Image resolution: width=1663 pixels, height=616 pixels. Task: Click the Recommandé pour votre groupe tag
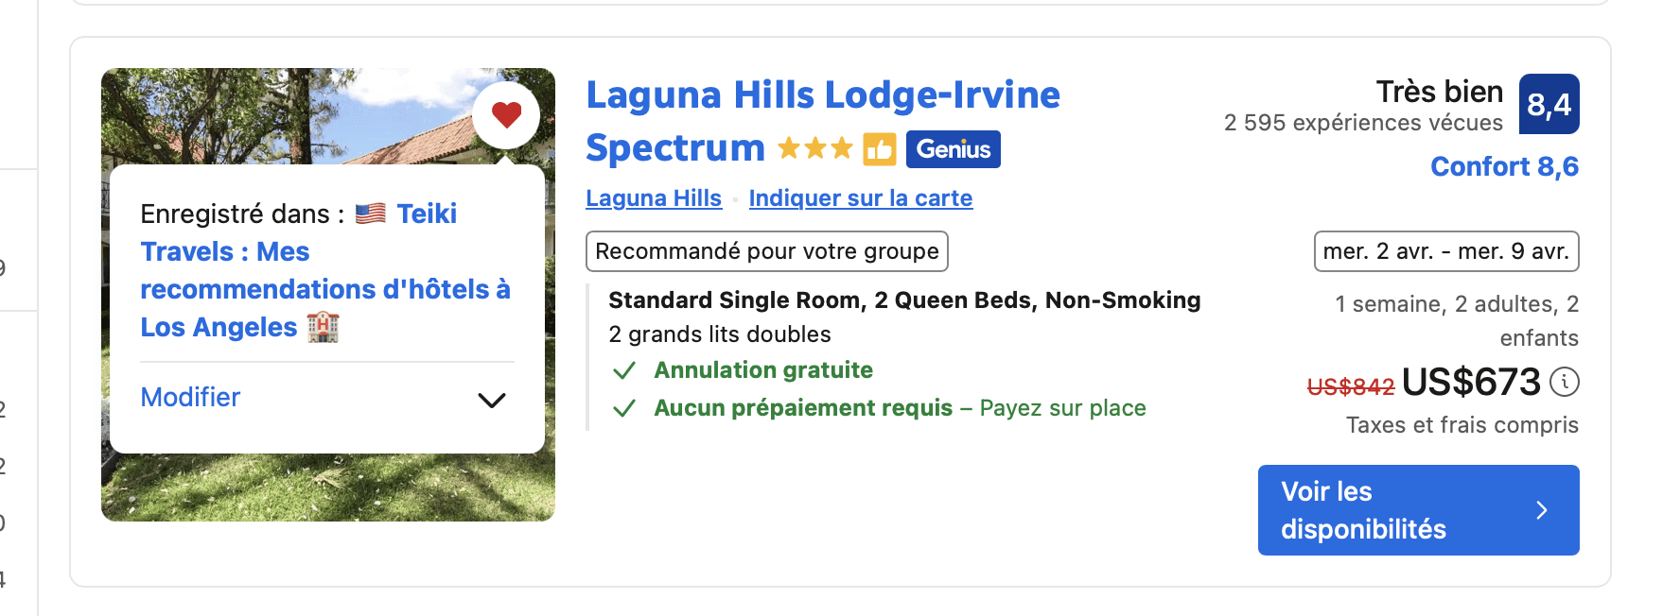[766, 251]
